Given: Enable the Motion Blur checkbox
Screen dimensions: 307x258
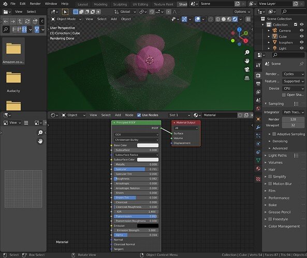Looking at the screenshot, I should click(270, 184).
